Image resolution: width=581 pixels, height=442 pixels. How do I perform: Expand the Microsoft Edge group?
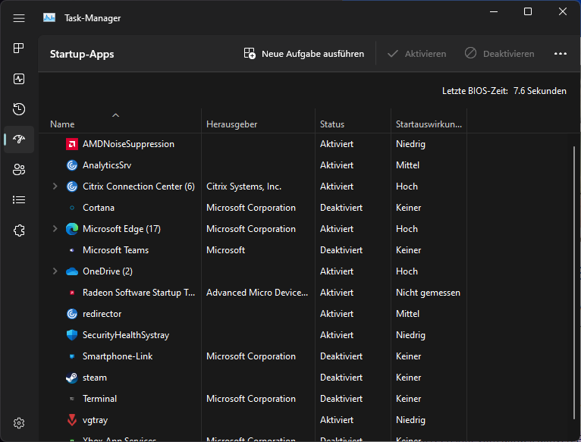tap(55, 229)
